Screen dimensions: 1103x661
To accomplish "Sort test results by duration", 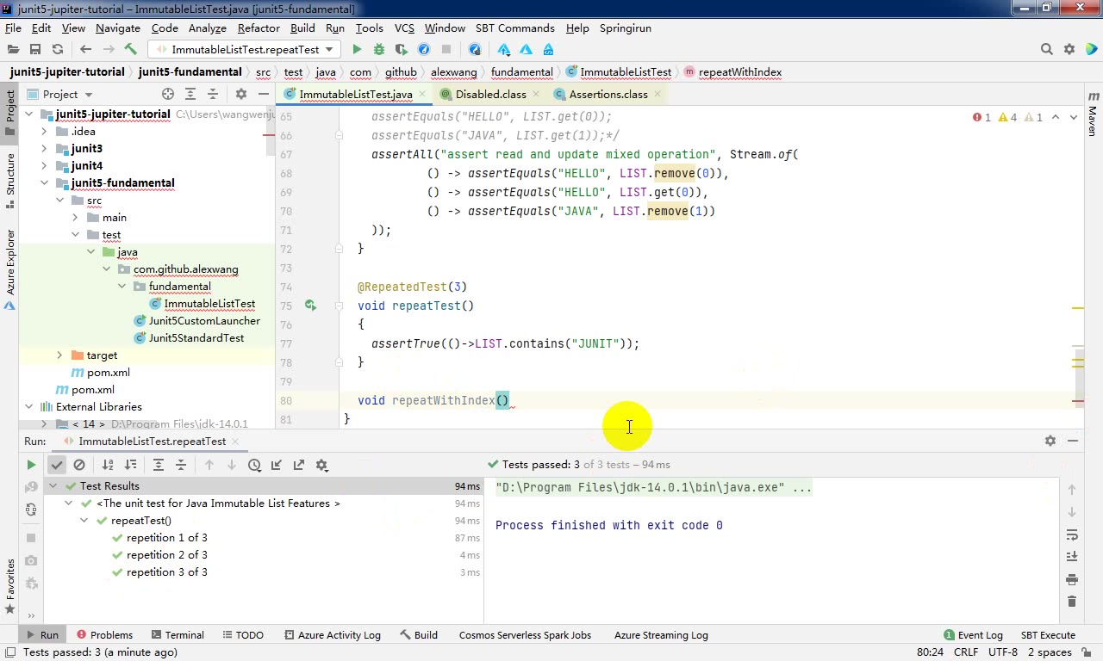I will click(x=130, y=465).
